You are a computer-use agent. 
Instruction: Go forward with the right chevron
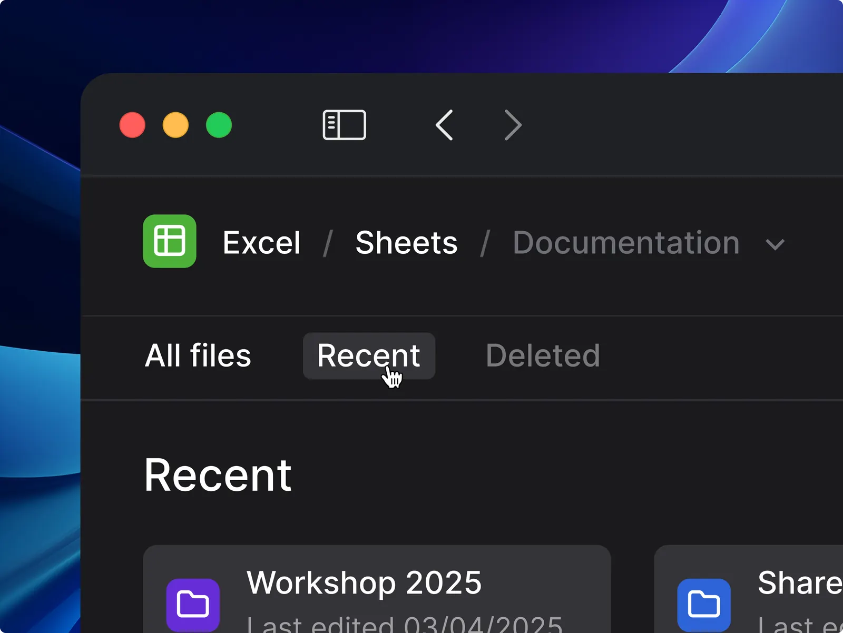[x=513, y=125]
